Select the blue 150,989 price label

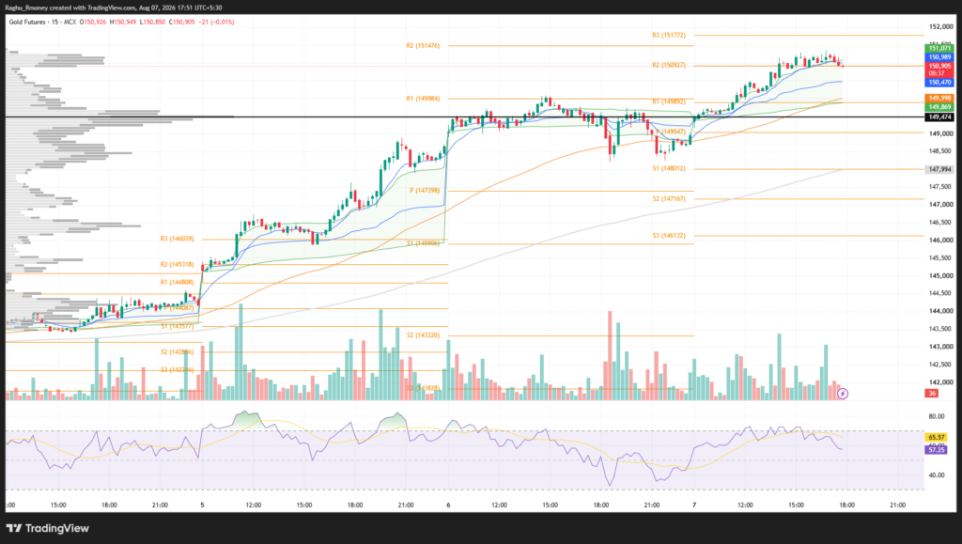(x=939, y=57)
